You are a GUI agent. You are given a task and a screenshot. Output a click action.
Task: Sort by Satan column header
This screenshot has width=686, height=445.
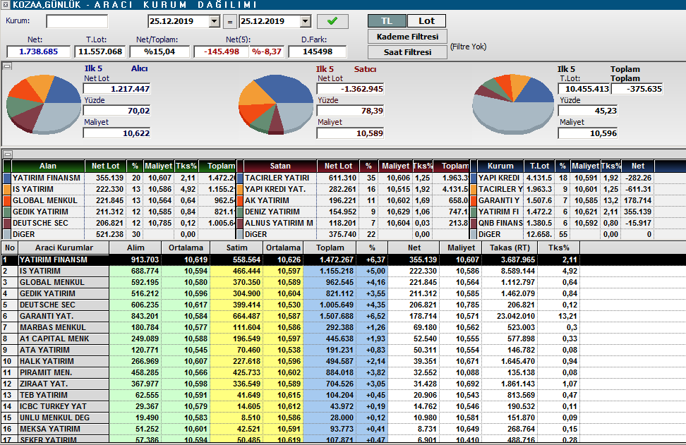[x=280, y=166]
